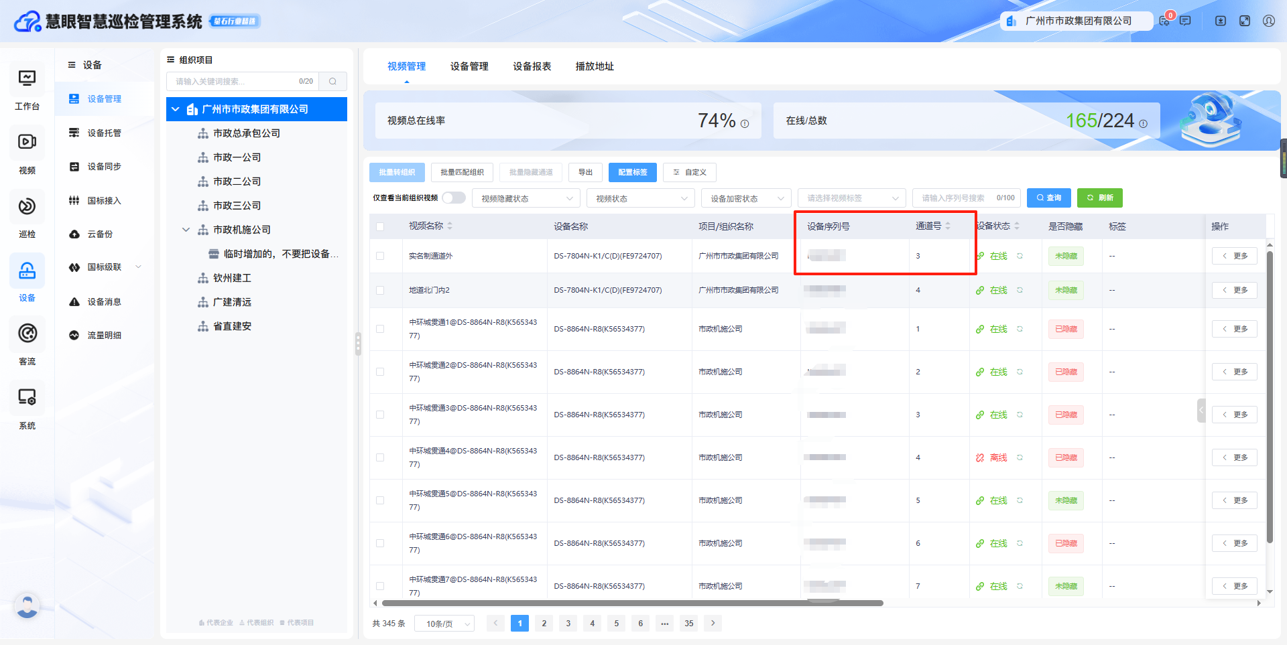Open the 视频隐藏状态 dropdown
The image size is (1287, 645).
pos(526,198)
